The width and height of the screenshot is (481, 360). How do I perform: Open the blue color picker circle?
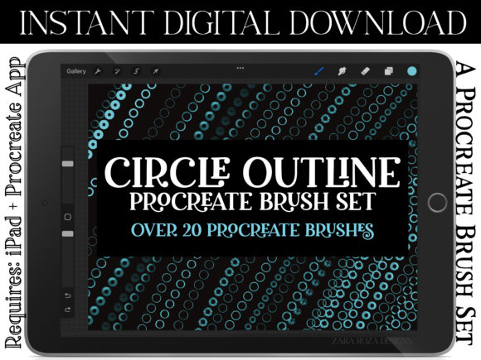click(x=411, y=71)
